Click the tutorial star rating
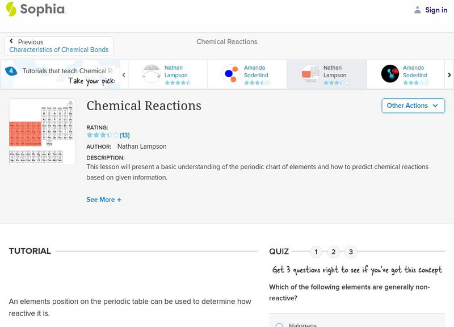Screen dimensions: 454x327 coord(103,135)
